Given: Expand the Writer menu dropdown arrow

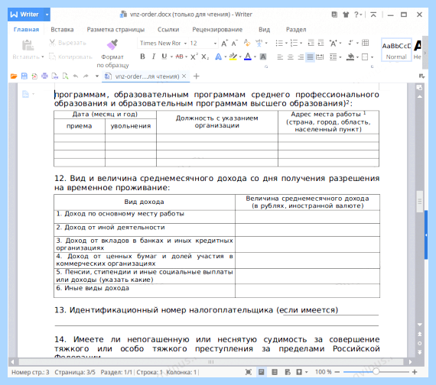Looking at the screenshot, I should click(47, 15).
